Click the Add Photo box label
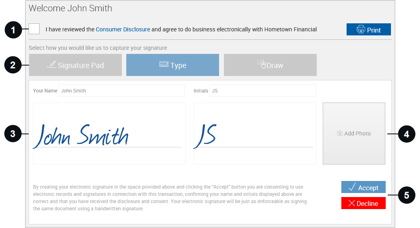This screenshot has height=228, width=420. [x=357, y=134]
